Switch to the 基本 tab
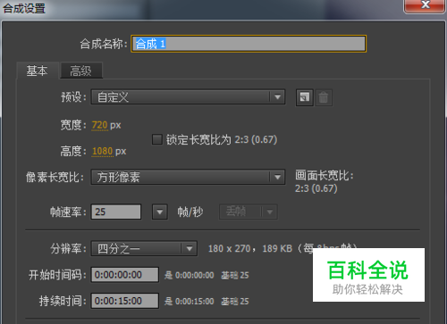The width and height of the screenshot is (447, 324). tap(38, 71)
